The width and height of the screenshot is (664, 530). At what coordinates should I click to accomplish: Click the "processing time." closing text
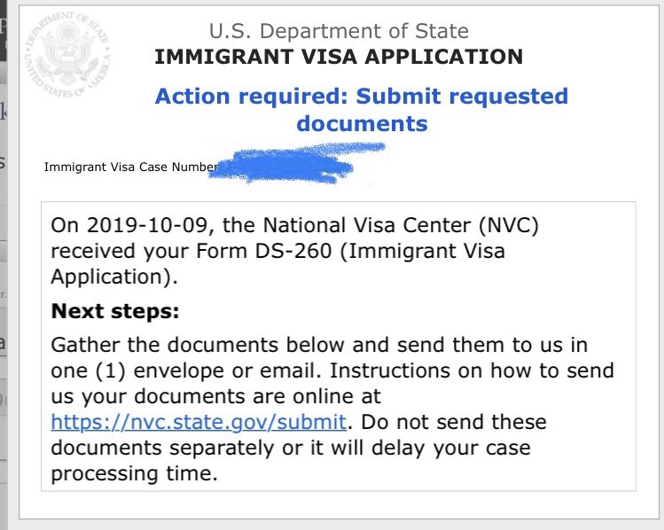133,472
